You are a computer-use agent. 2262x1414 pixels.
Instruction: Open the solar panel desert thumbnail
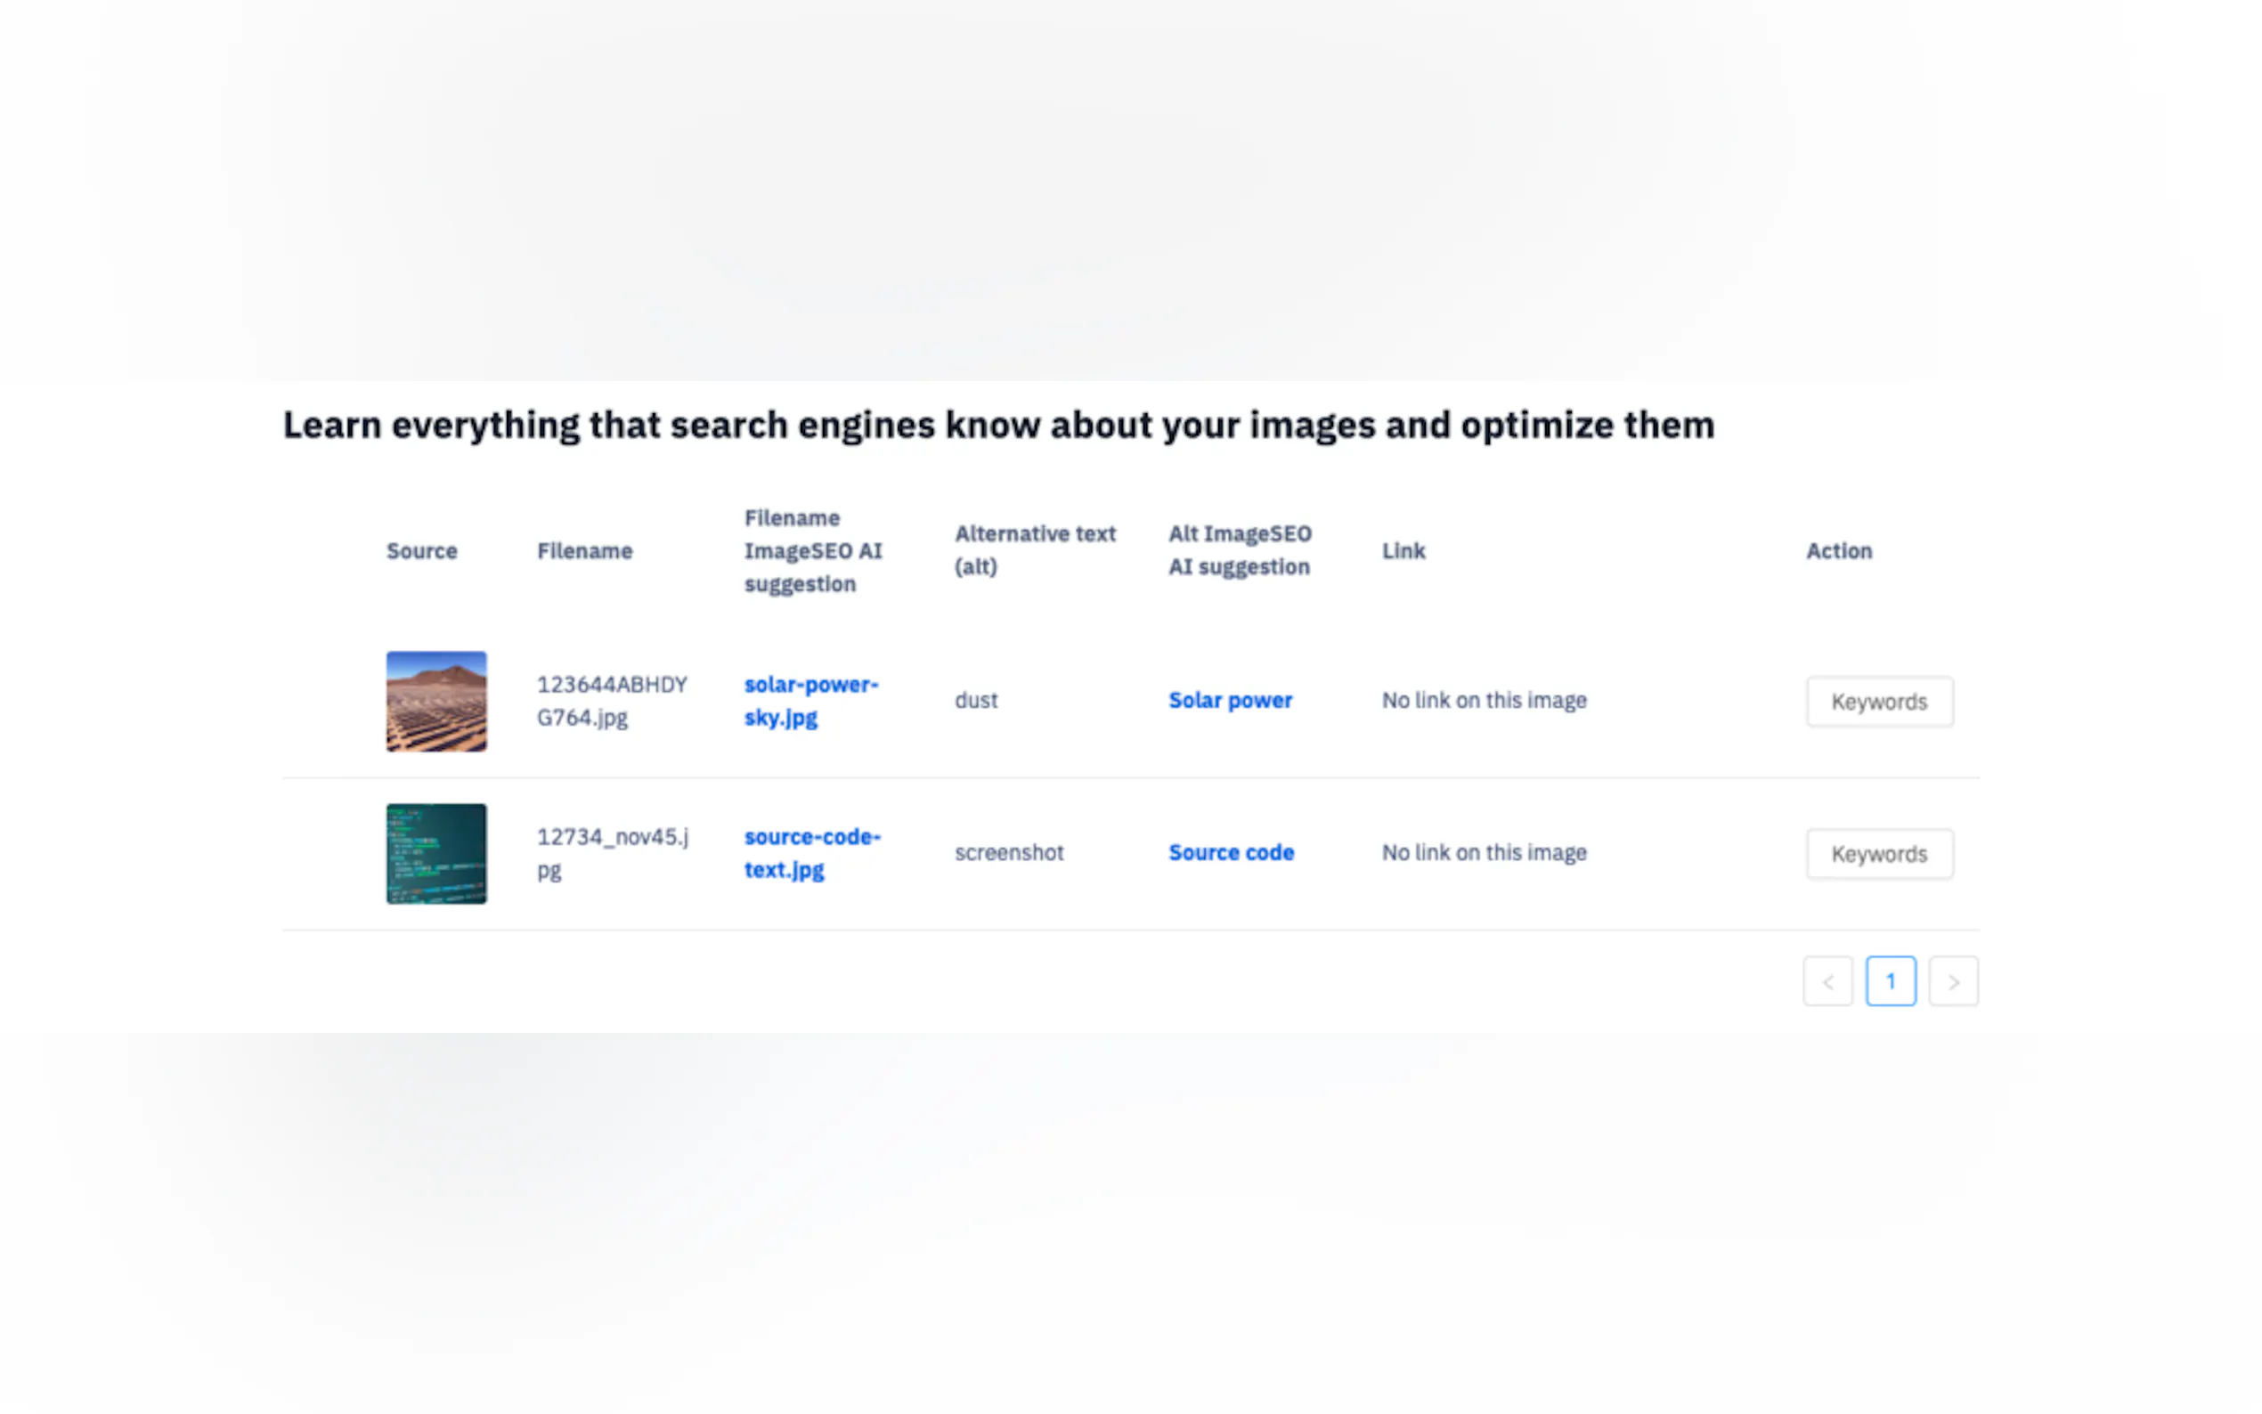[435, 701]
